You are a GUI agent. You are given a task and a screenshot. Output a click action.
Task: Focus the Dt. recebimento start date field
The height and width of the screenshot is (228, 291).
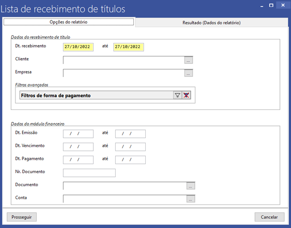click(x=78, y=47)
